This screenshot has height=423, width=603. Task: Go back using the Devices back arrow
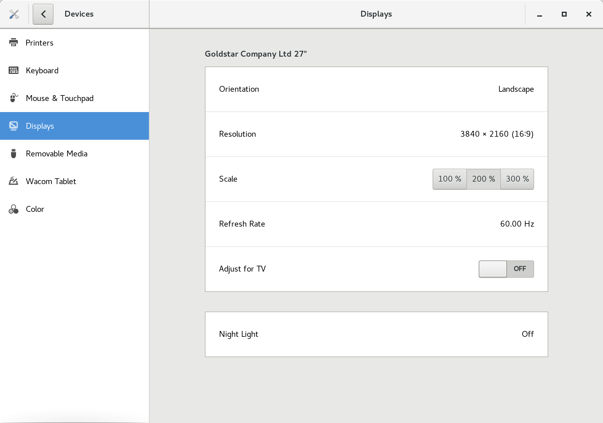(x=43, y=14)
